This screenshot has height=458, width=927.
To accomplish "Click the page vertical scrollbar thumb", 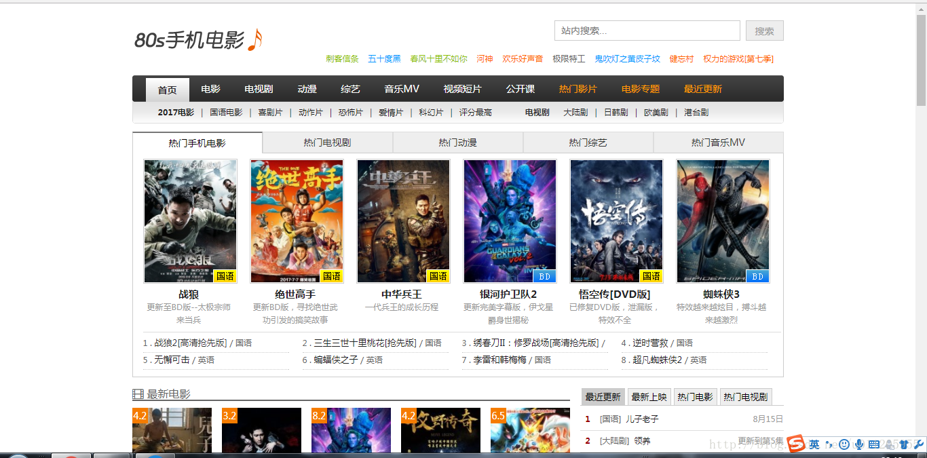I will click(x=921, y=61).
